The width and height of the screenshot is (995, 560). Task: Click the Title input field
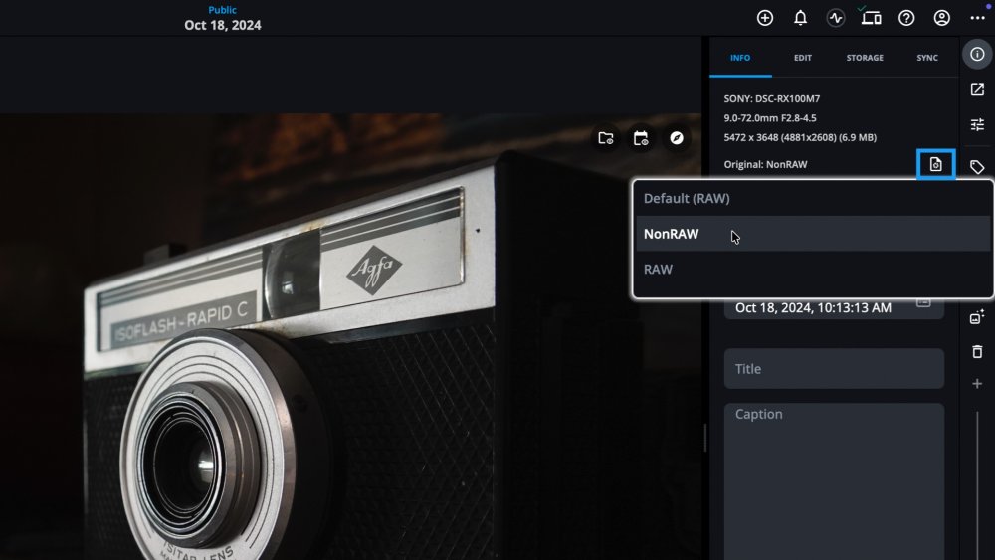coord(834,368)
